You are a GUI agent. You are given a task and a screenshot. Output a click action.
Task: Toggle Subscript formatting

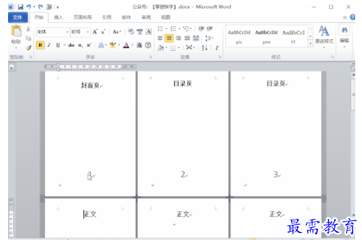pyautogui.click(x=80, y=45)
